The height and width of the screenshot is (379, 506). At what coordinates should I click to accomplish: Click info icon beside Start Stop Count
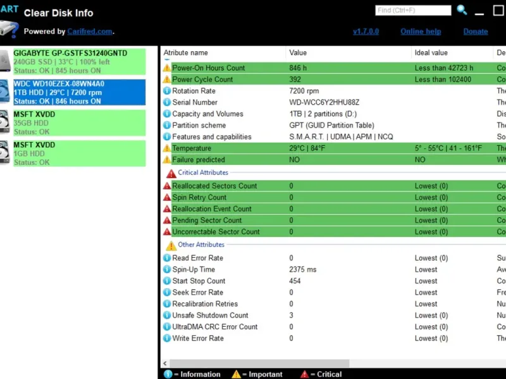(167, 280)
